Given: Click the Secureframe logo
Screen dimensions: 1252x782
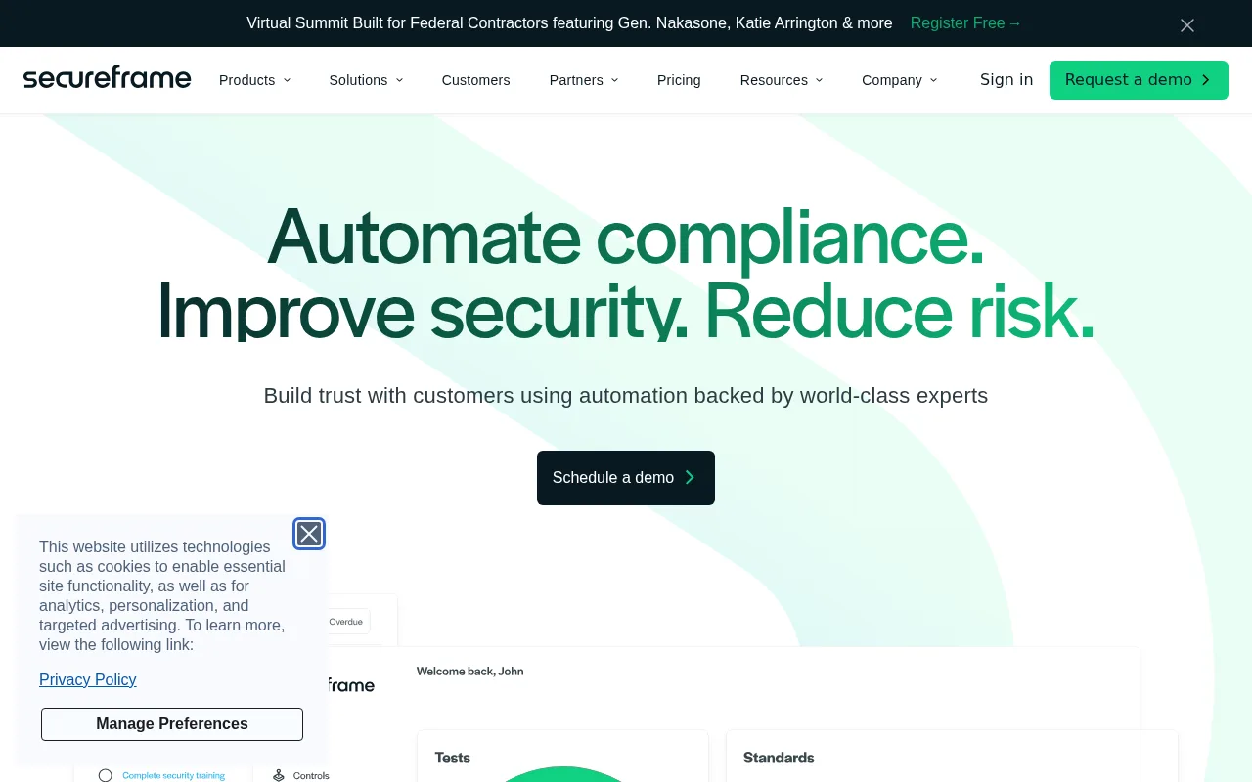Looking at the screenshot, I should click(108, 78).
